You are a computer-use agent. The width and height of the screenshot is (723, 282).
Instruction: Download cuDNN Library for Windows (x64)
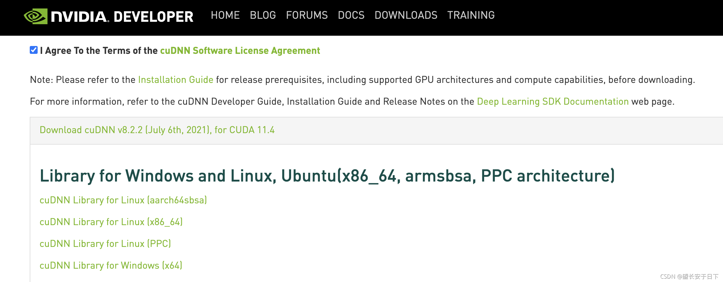tap(111, 265)
